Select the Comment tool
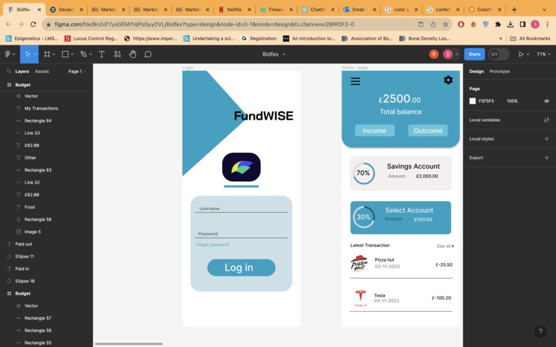 pos(148,54)
